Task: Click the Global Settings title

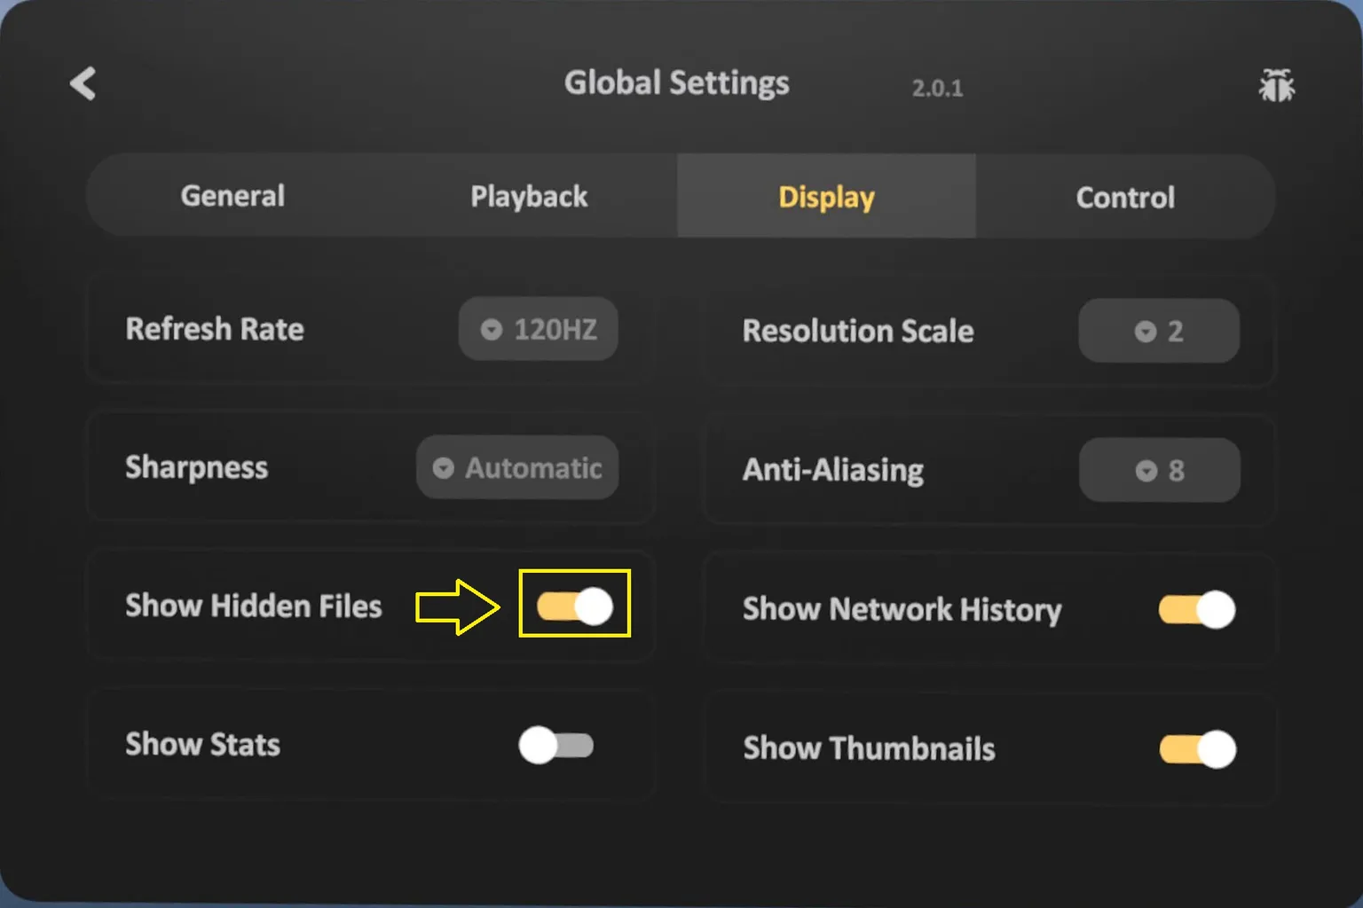Action: click(x=677, y=82)
